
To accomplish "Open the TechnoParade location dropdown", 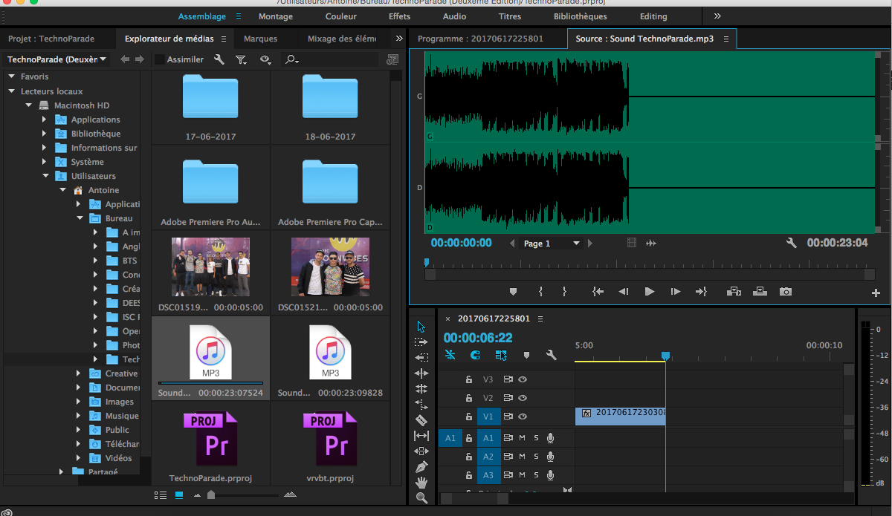I will click(x=57, y=59).
